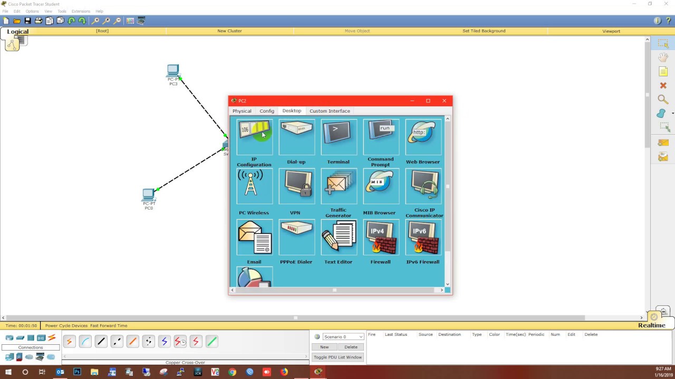This screenshot has height=379, width=675.
Task: Click the scenario Delete button
Action: coord(351,347)
